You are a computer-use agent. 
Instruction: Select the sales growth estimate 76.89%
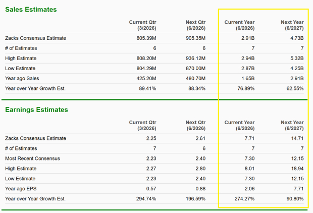point(243,88)
